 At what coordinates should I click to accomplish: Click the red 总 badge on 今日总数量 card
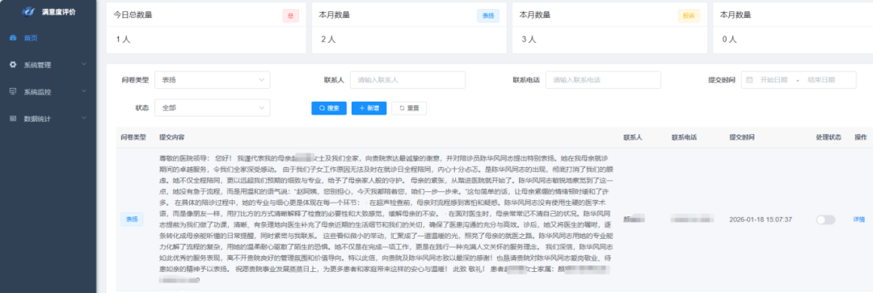(291, 15)
